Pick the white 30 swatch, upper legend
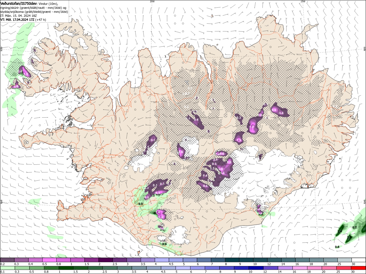The width and height of the screenshot is (366, 274). coord(359,260)
